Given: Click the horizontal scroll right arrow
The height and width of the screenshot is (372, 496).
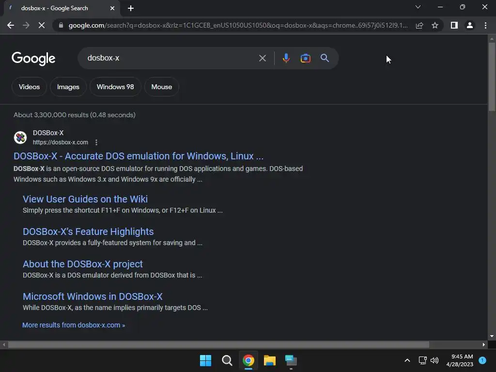Looking at the screenshot, I should pos(484,344).
